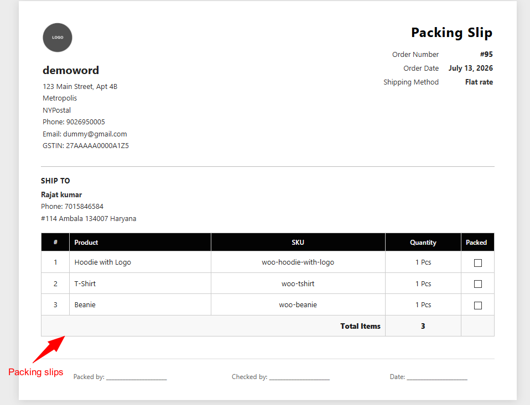Click the dummy@gmail.com email address

[x=95, y=134]
